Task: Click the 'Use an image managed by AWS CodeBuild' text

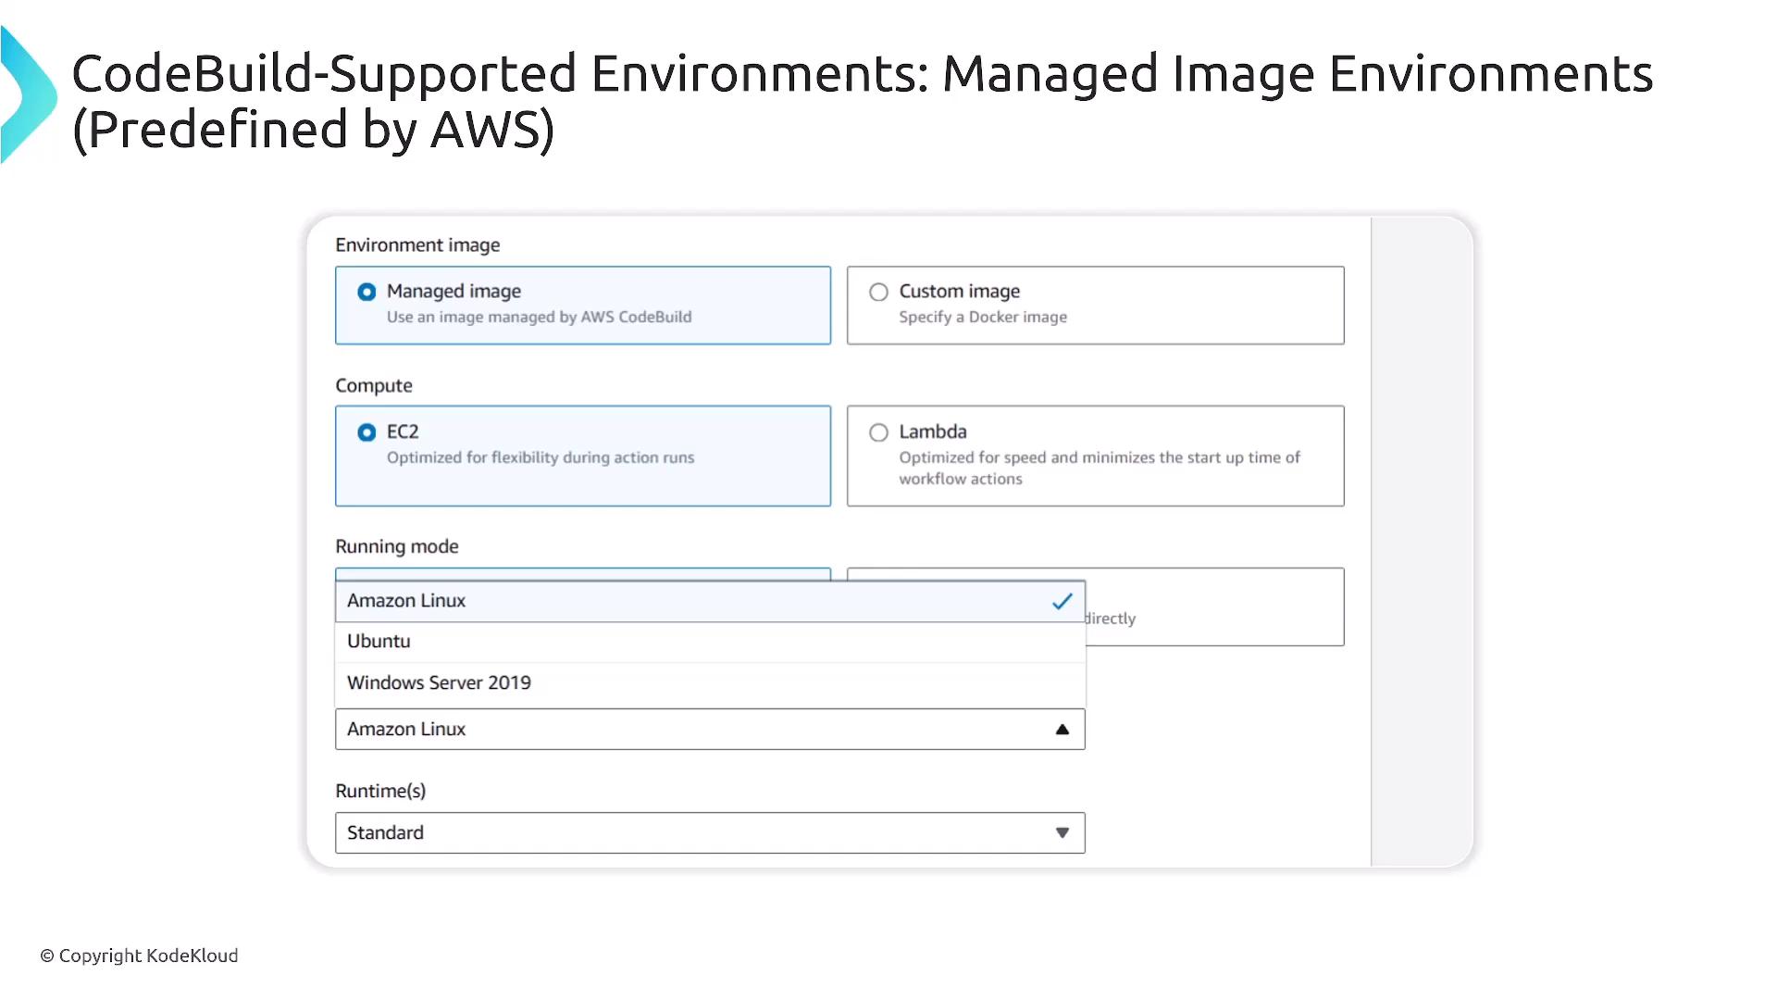Action: tap(539, 317)
